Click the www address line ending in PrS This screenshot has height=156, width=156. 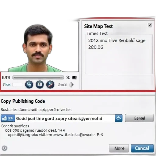click(x=55, y=135)
